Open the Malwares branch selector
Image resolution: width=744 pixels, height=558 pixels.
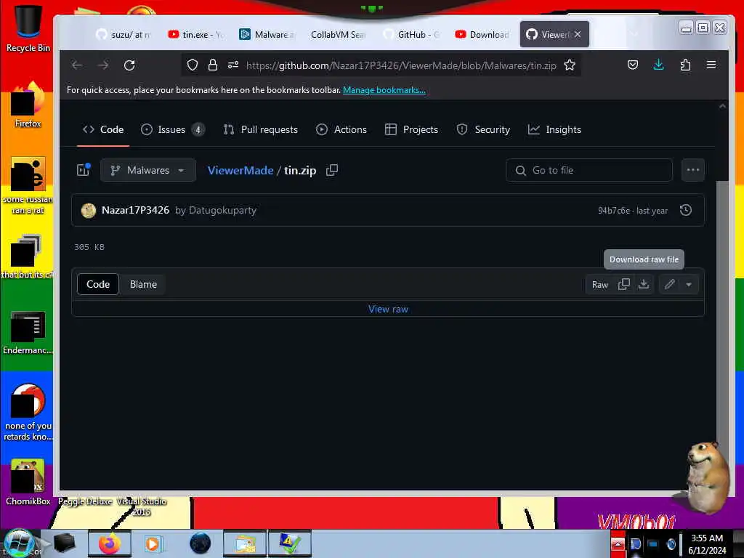pos(147,170)
